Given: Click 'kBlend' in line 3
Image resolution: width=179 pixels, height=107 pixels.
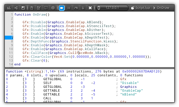Looking at the screenshot, I should [x=93, y=22].
